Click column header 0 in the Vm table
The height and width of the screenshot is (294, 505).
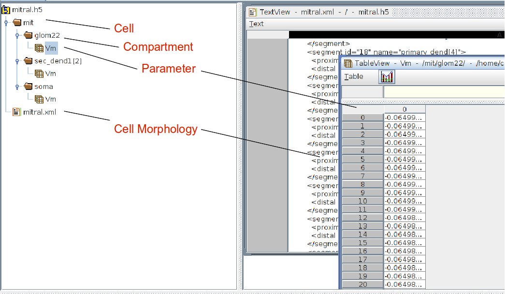(x=405, y=109)
